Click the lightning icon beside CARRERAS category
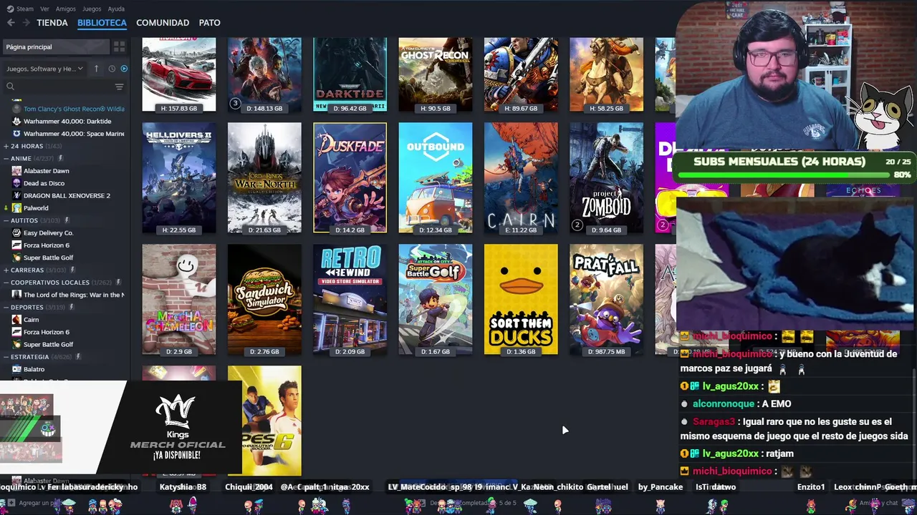 (74, 270)
